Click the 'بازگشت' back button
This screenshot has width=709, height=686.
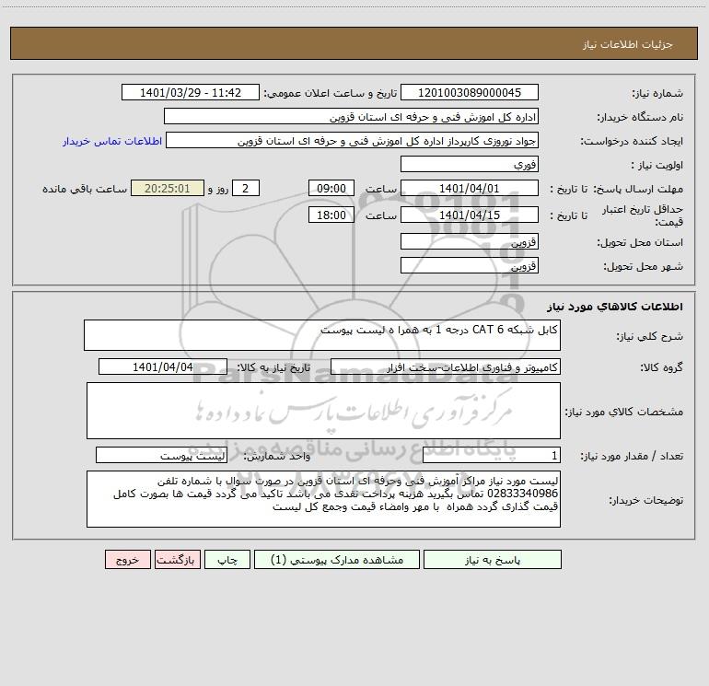coord(177,559)
